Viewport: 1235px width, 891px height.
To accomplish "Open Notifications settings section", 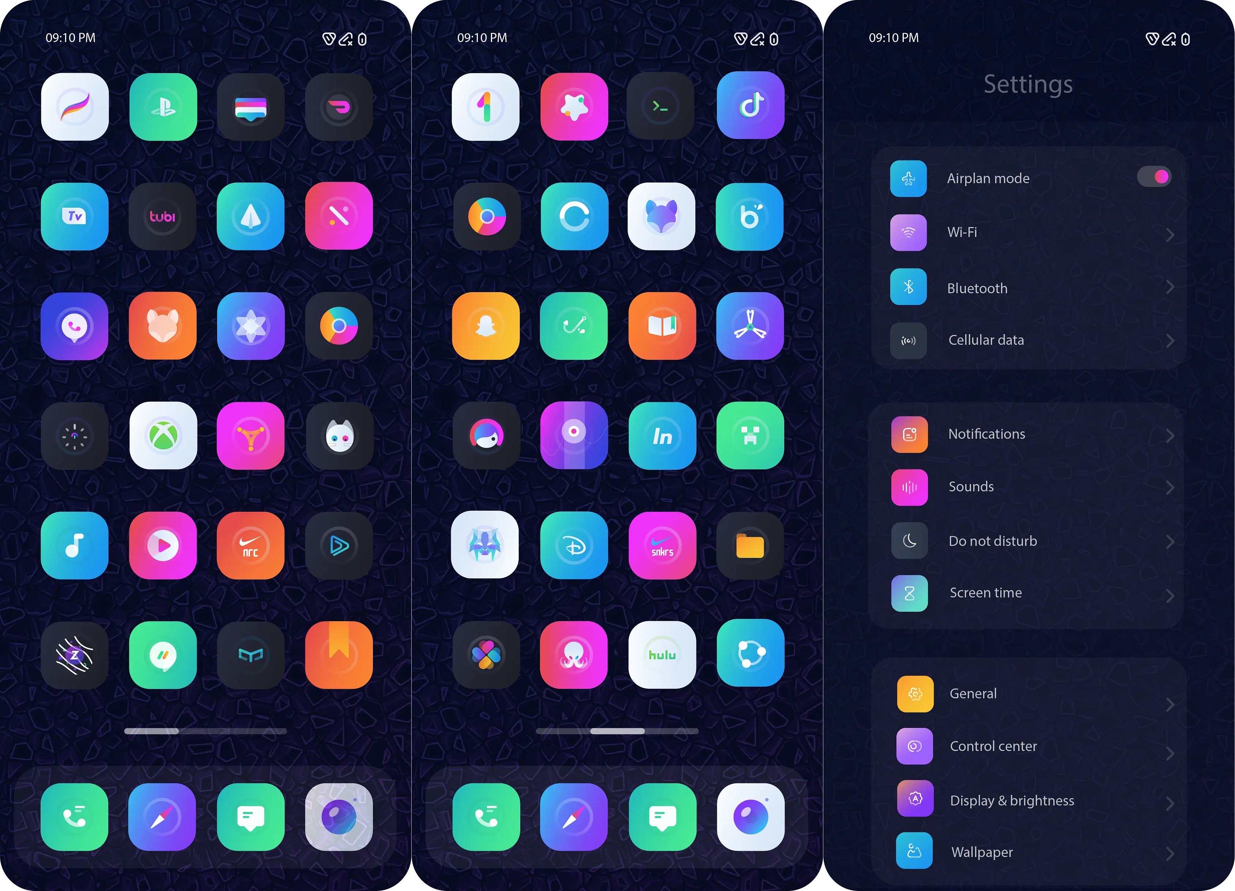I will click(x=1031, y=434).
